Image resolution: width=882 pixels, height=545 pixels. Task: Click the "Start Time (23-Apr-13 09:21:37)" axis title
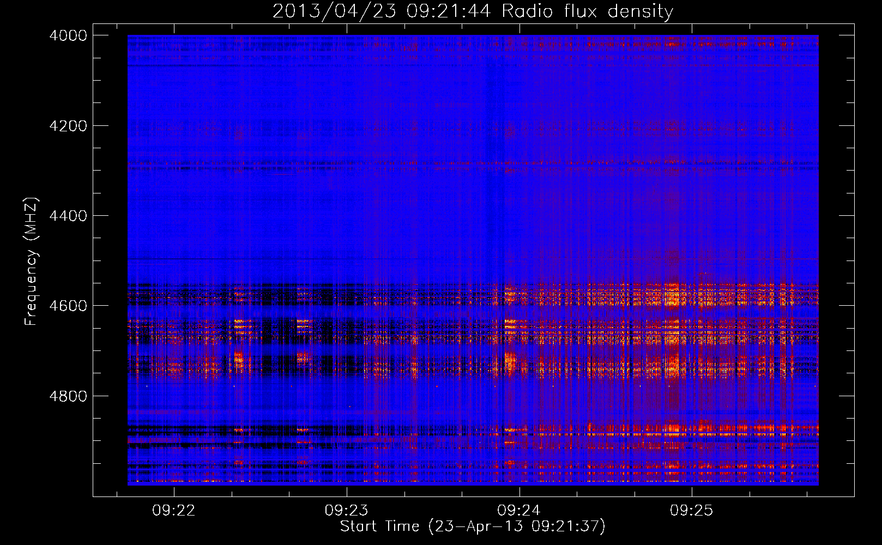[x=473, y=526]
